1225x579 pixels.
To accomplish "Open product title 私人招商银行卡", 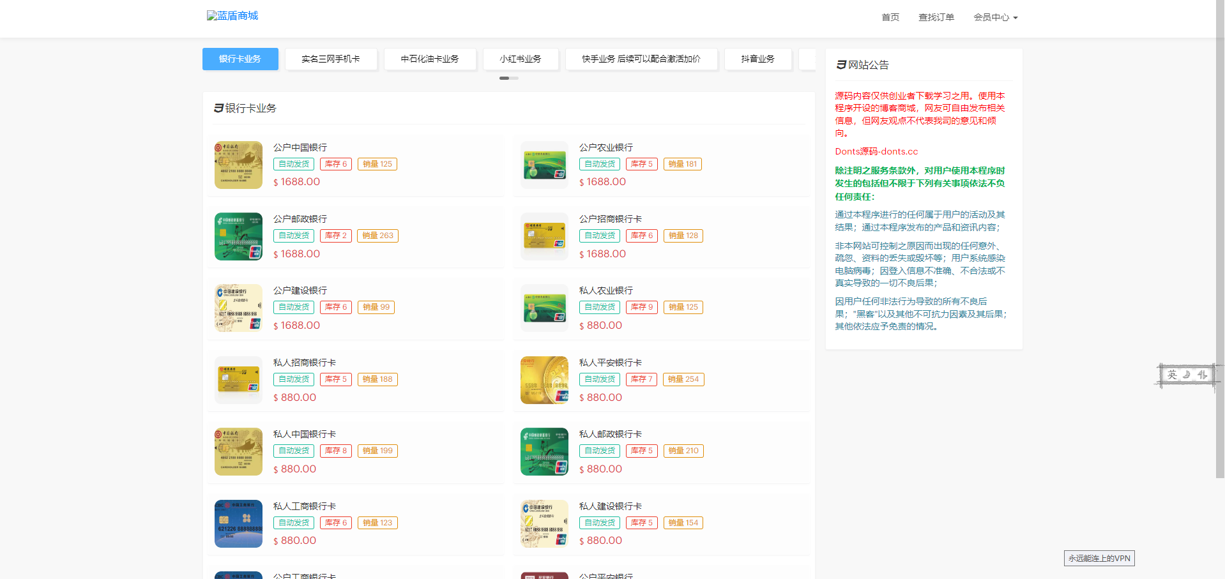I will coord(305,363).
